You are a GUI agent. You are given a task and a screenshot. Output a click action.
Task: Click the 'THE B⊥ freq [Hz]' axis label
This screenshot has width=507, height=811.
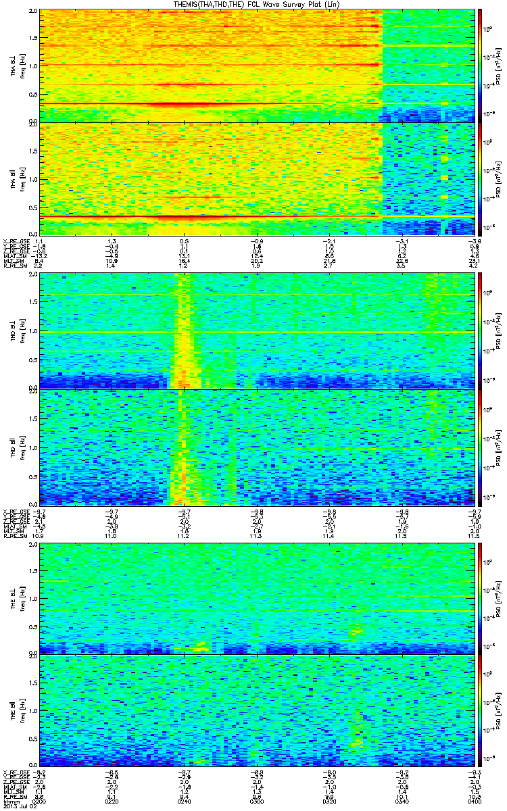click(17, 598)
